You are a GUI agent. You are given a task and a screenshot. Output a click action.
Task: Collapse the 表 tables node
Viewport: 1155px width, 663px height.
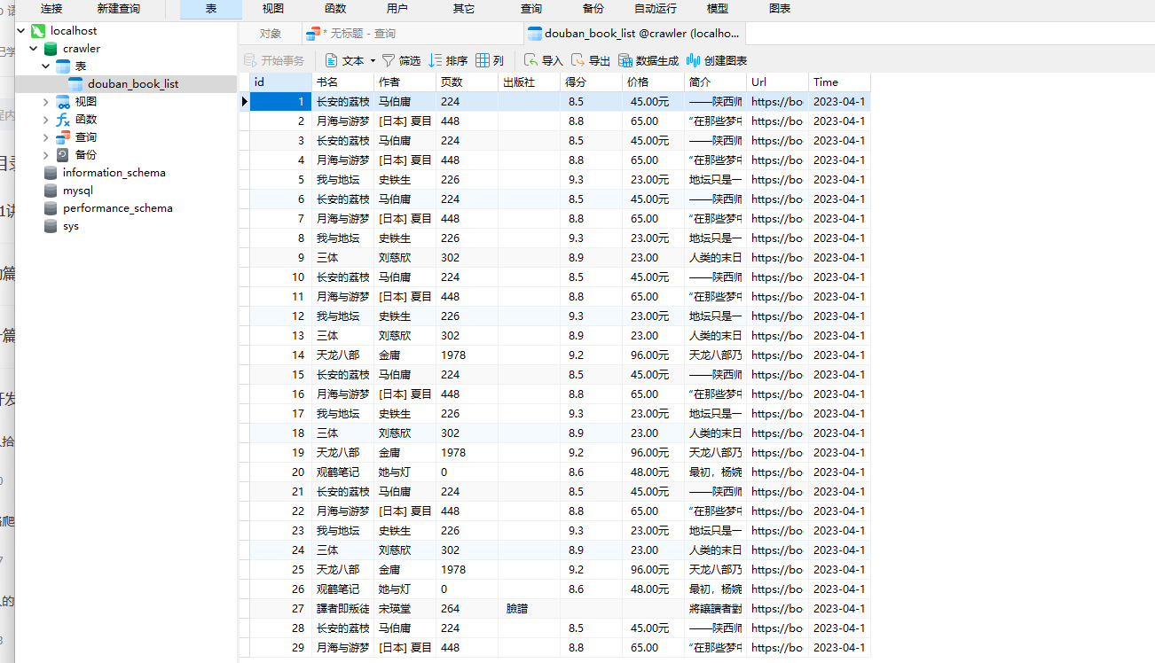pyautogui.click(x=46, y=66)
